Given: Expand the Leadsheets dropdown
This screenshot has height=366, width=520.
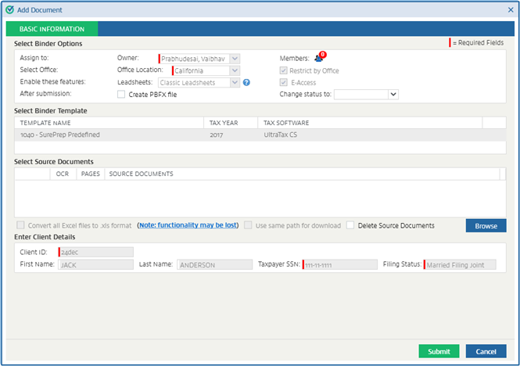Looking at the screenshot, I should click(235, 82).
